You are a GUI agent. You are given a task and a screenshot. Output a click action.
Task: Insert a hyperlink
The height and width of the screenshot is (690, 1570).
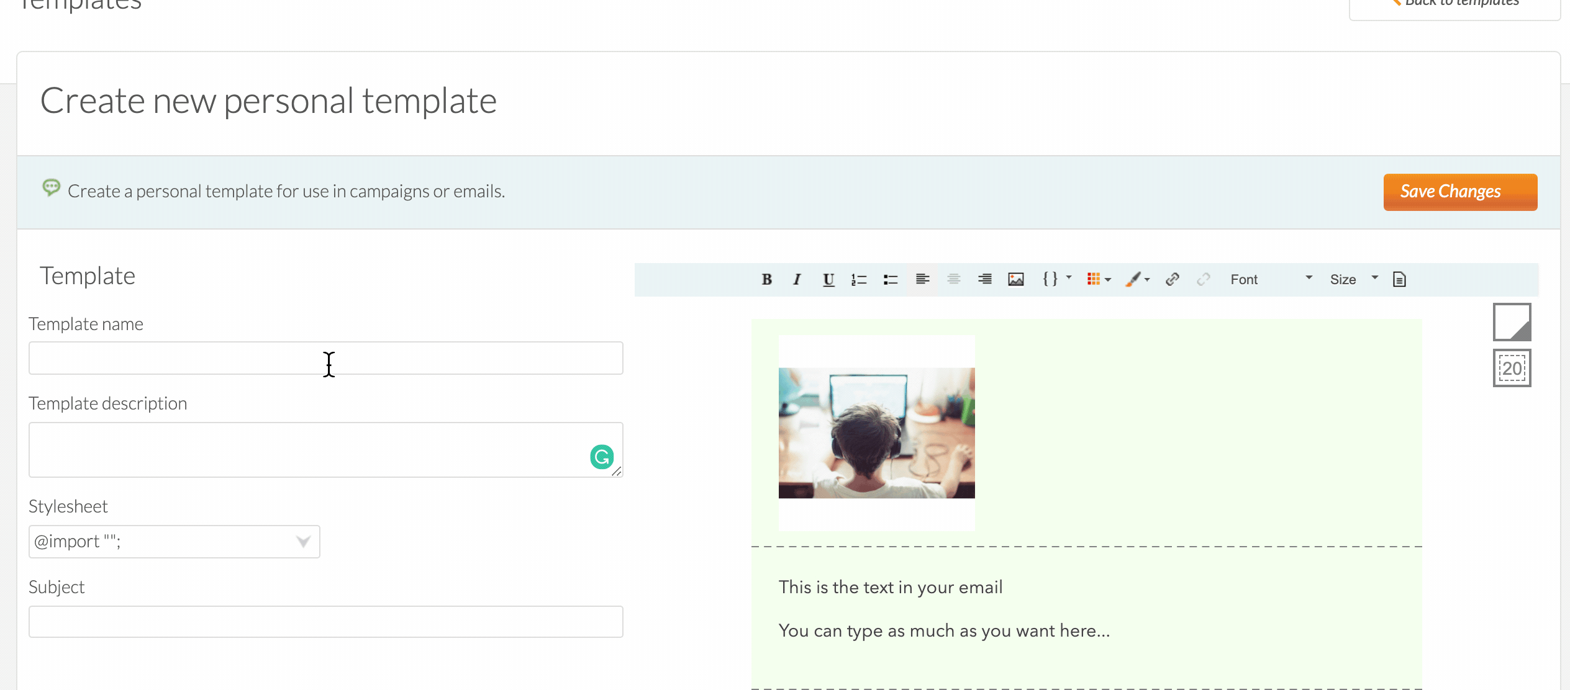coord(1173,279)
